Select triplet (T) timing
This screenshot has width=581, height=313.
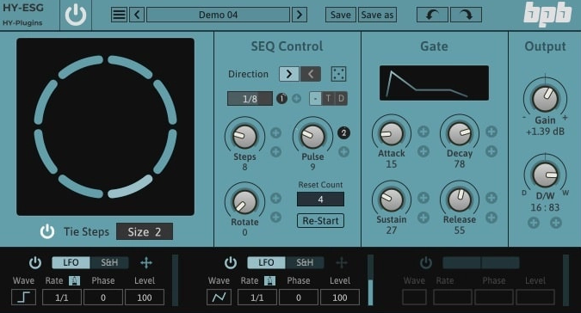coord(328,98)
